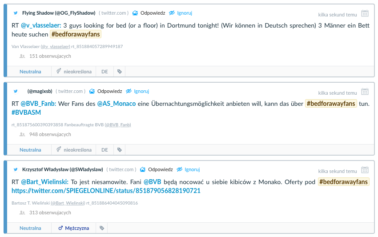This screenshot has width=378, height=237.
Task: Open the Mężczyzna gender selector on the Krzysztof Władysław post
Action: [x=73, y=228]
